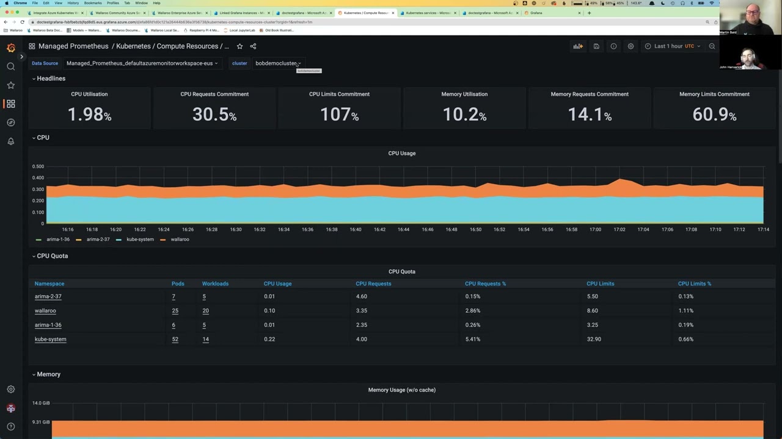Open the search icon in sidebar
782x439 pixels.
pos(11,66)
